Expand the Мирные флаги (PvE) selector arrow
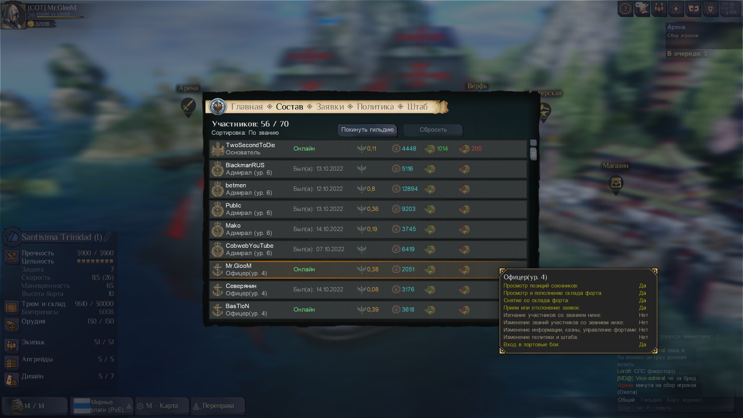The image size is (743, 418). pos(129,406)
